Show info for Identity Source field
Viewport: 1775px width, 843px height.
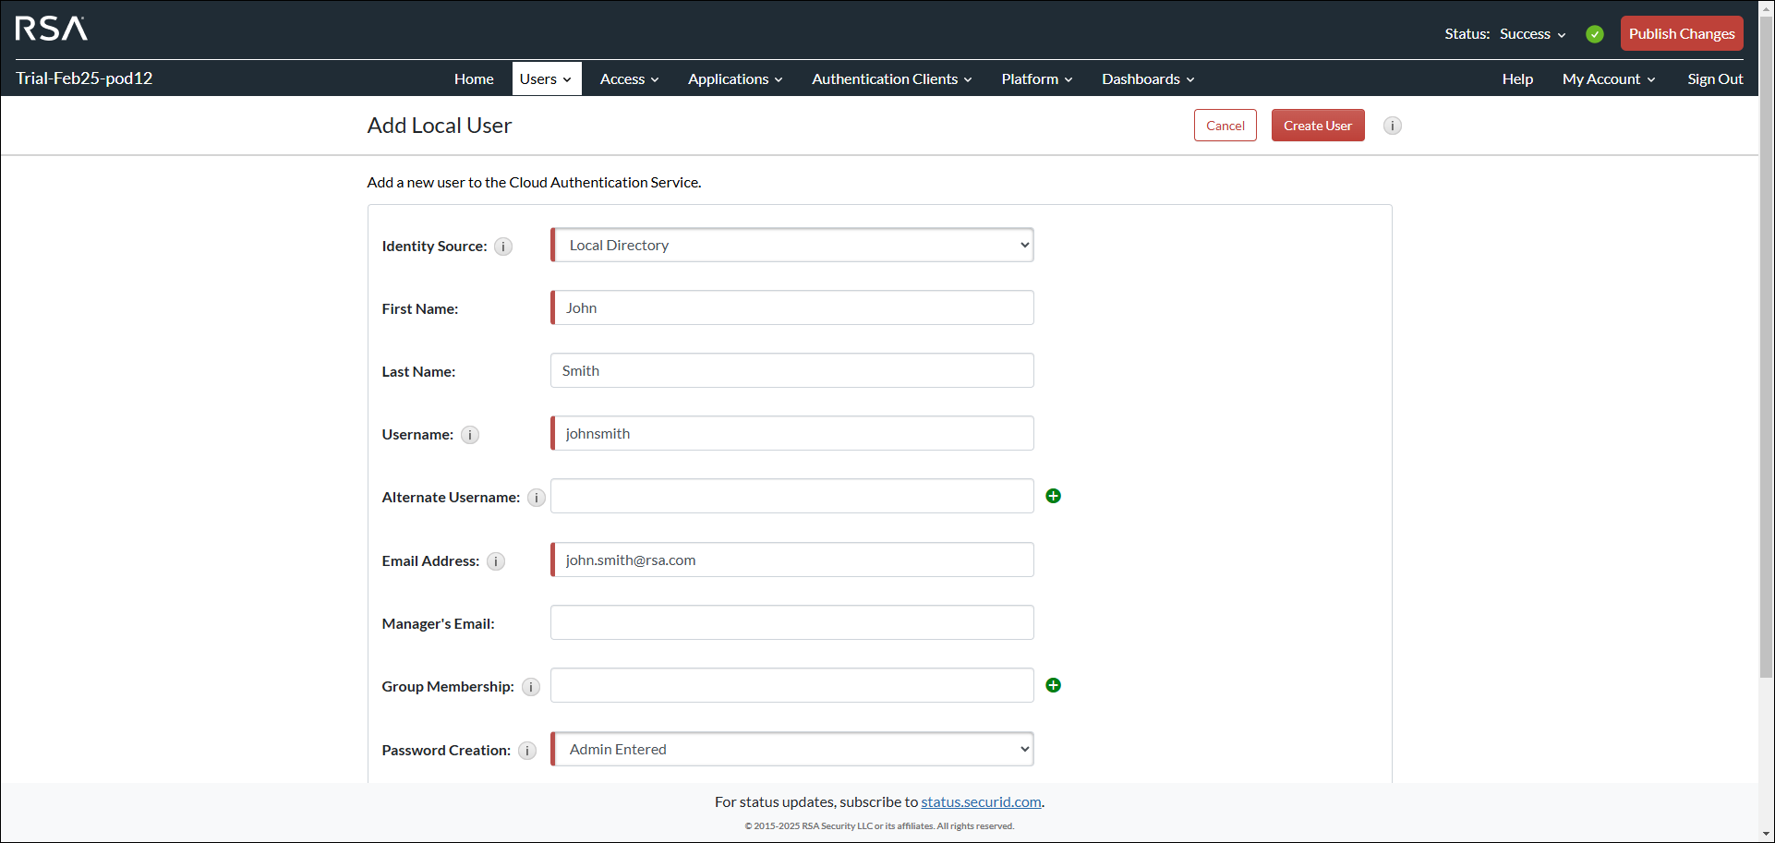503,247
